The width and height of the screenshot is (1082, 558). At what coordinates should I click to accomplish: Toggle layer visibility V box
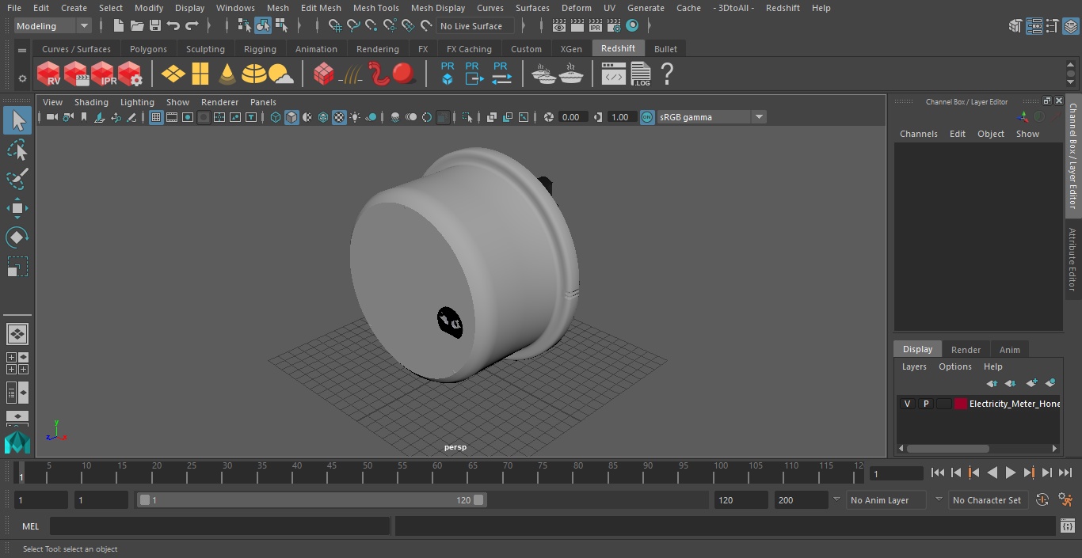(x=907, y=404)
